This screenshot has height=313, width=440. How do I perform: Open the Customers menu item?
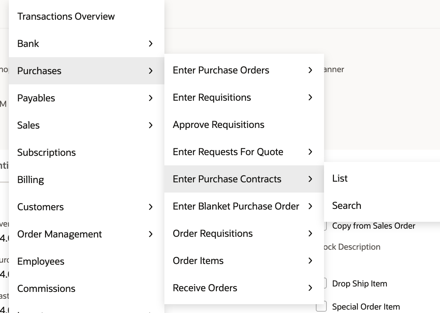(x=87, y=207)
